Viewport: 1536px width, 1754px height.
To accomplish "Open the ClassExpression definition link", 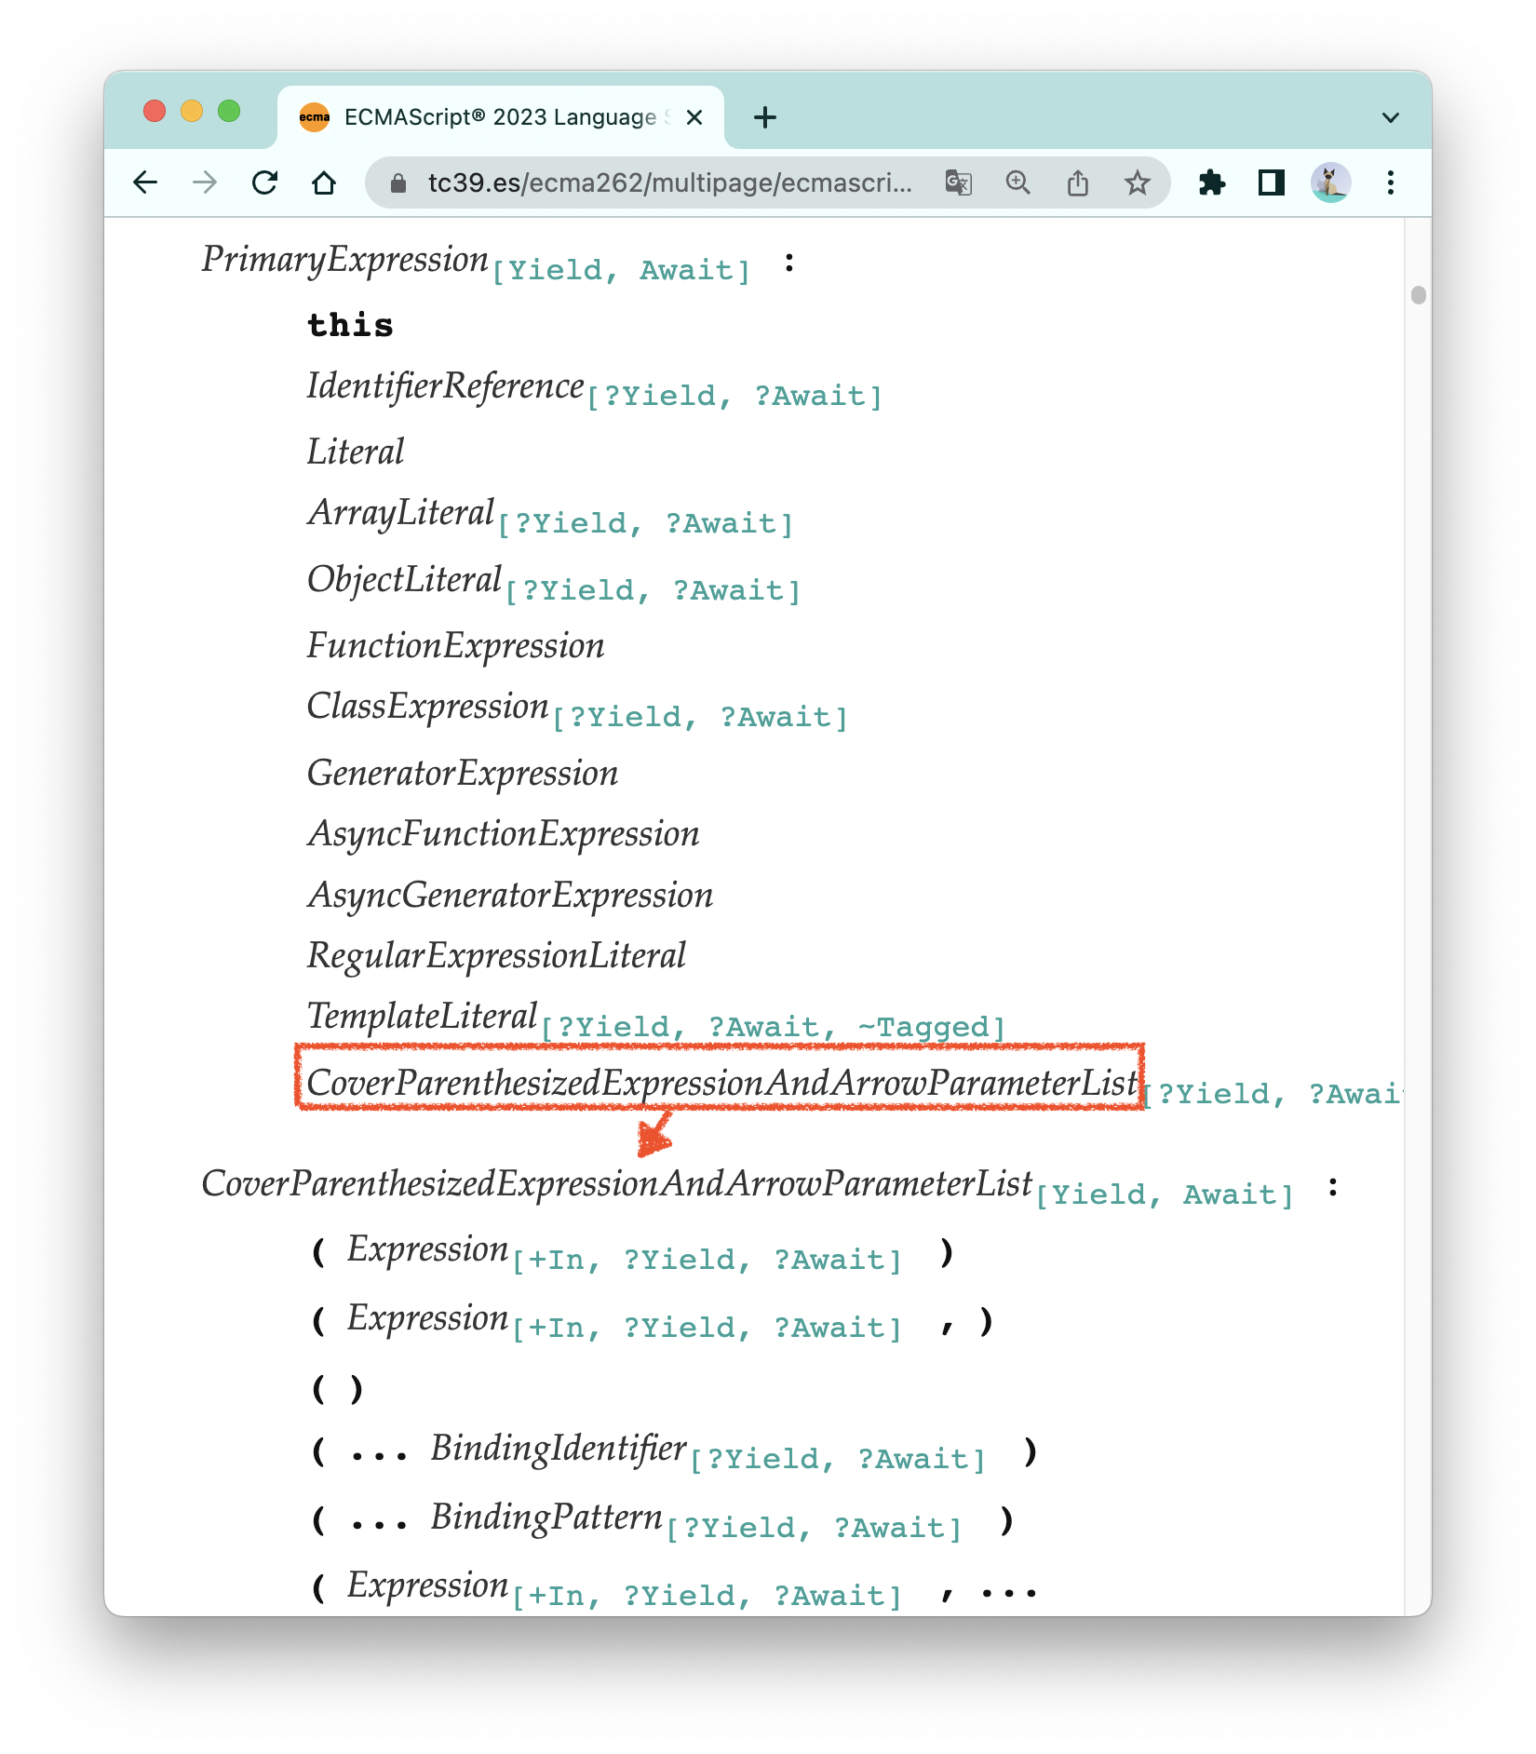I will (428, 707).
